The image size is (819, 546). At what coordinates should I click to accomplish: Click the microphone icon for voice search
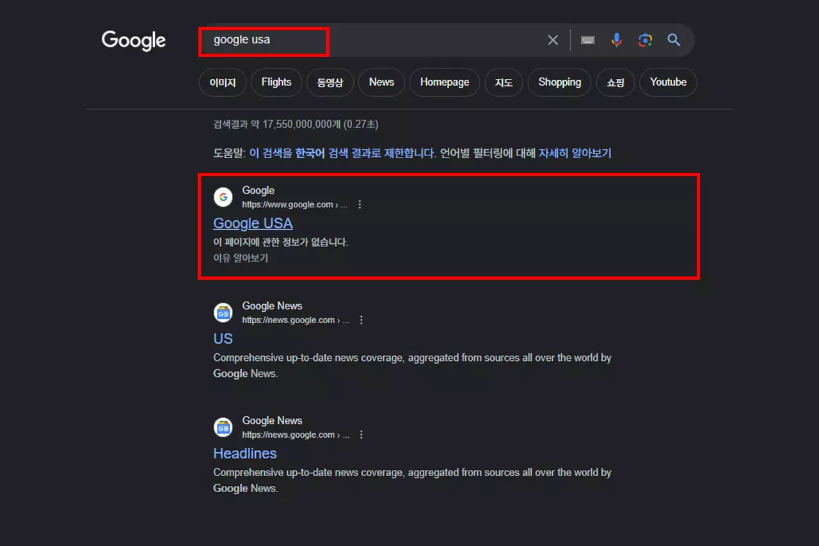click(x=616, y=40)
